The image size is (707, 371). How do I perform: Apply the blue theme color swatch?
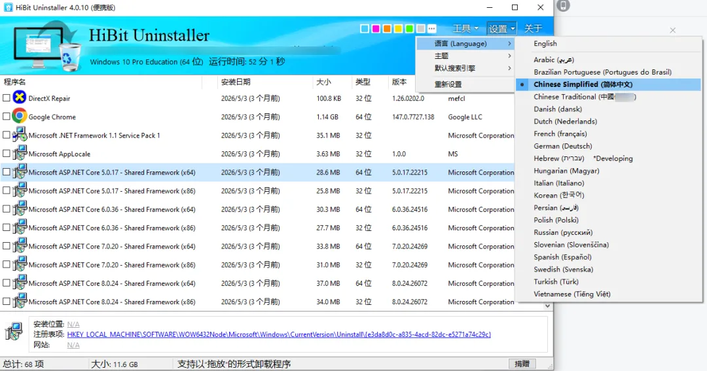click(x=365, y=29)
